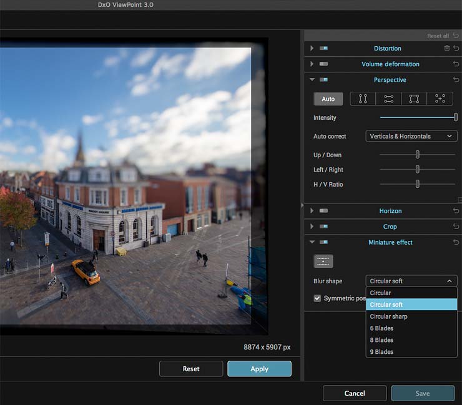Click the Up / Down slider handle
This screenshot has width=462, height=405.
(418, 154)
